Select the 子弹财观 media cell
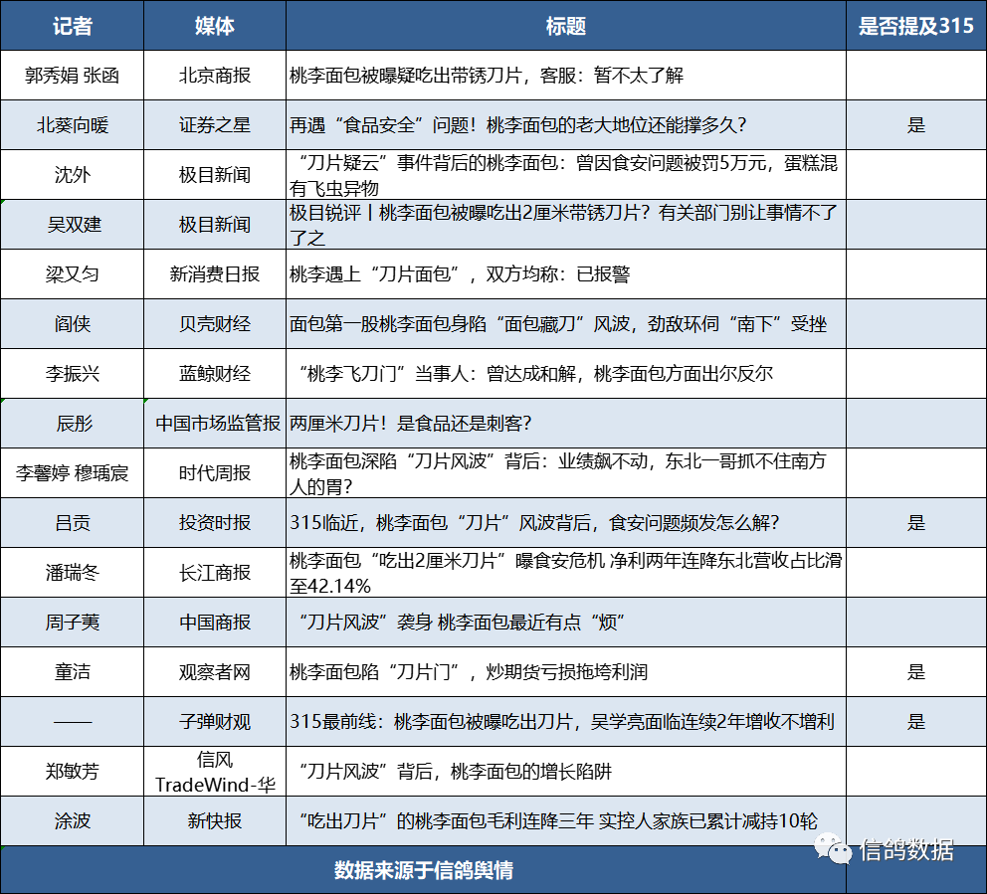The width and height of the screenshot is (987, 894). pos(215,722)
